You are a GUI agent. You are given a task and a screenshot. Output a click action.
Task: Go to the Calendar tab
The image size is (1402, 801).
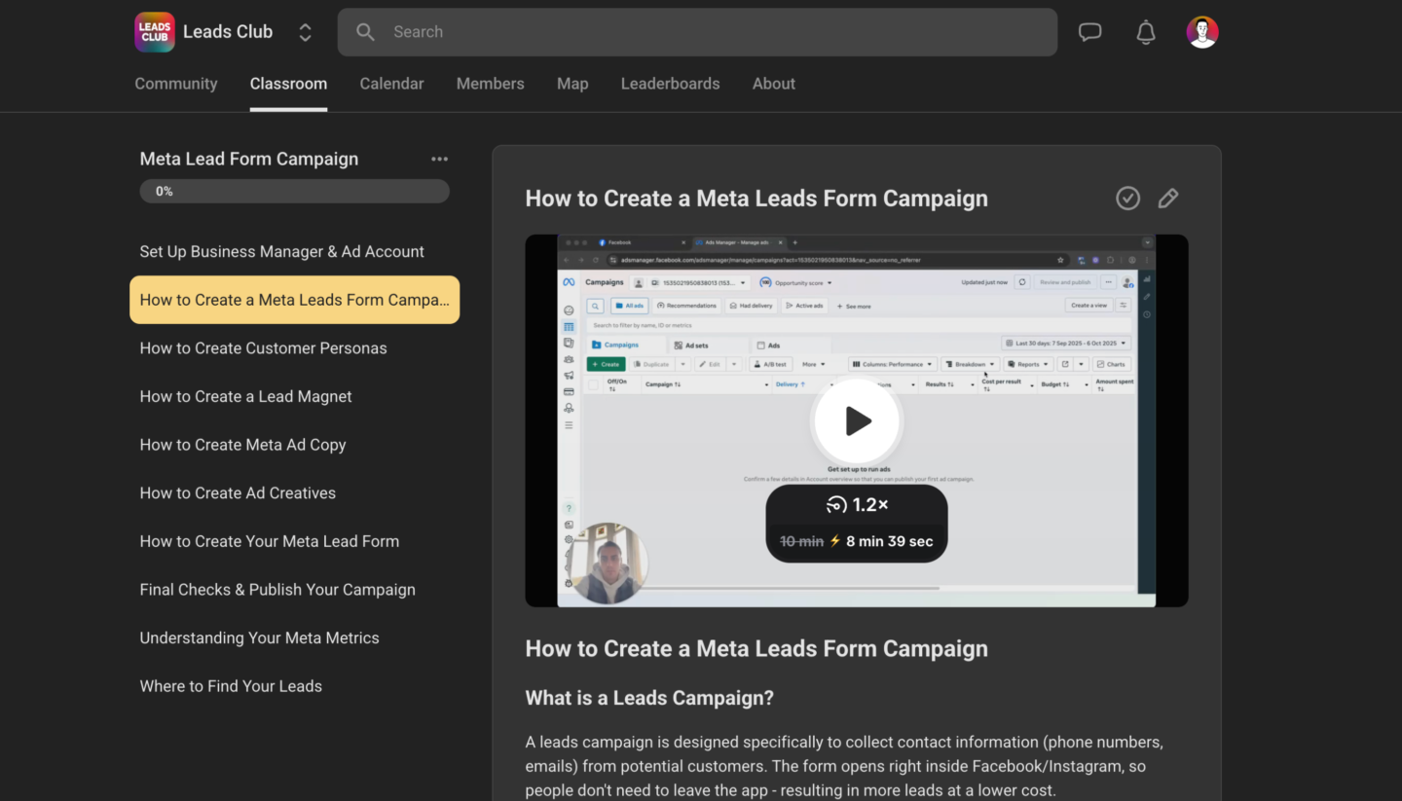pyautogui.click(x=391, y=84)
